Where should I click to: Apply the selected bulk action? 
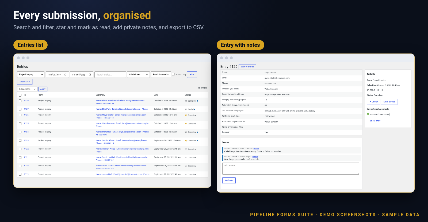43,89
